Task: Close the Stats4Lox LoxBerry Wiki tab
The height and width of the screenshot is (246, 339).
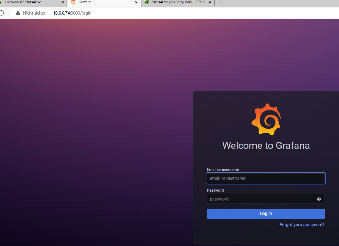Action: [x=210, y=2]
